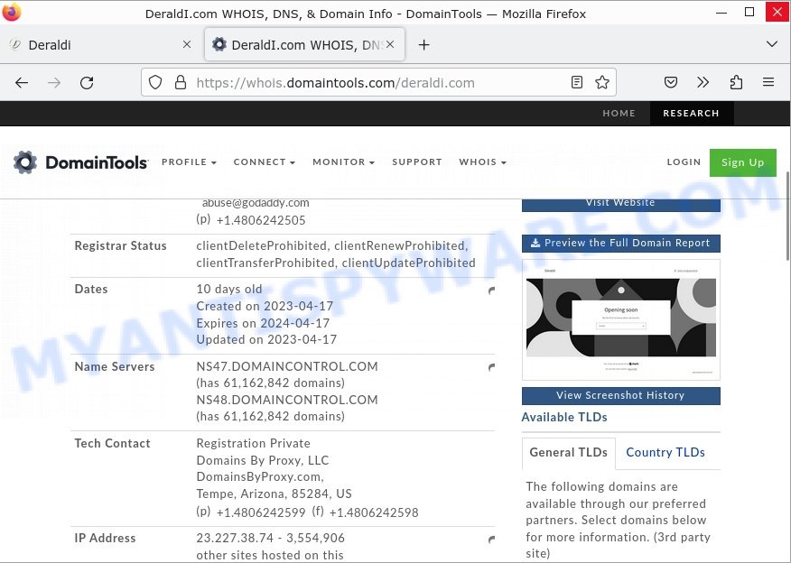Screen dimensions: 791x563
Task: Open the Firefox hamburger menu
Action: [x=768, y=82]
